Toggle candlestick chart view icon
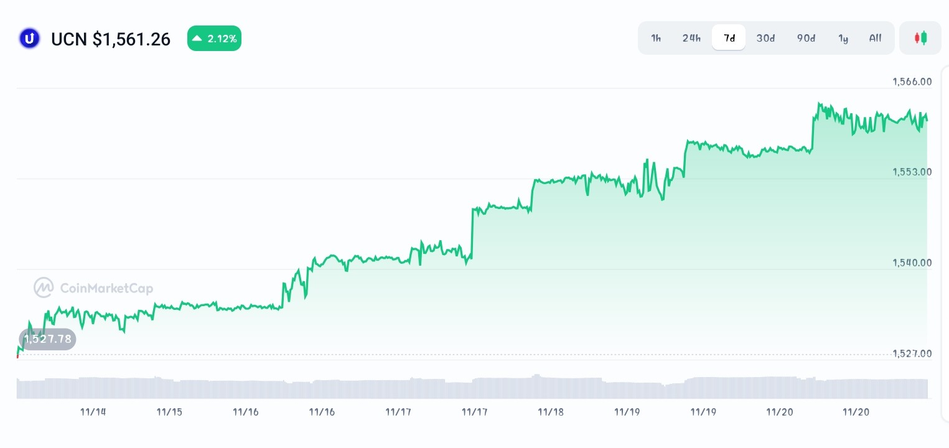 point(920,38)
